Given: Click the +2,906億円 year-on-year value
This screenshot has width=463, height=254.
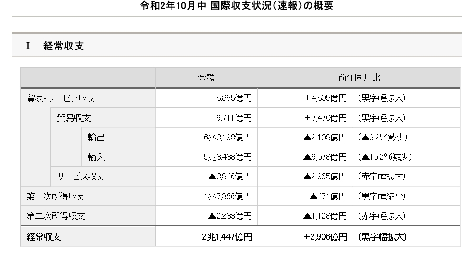Looking at the screenshot, I should pyautogui.click(x=325, y=236).
